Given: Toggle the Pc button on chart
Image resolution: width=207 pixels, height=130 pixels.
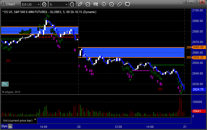Looking at the screenshot, I should 5,84.
